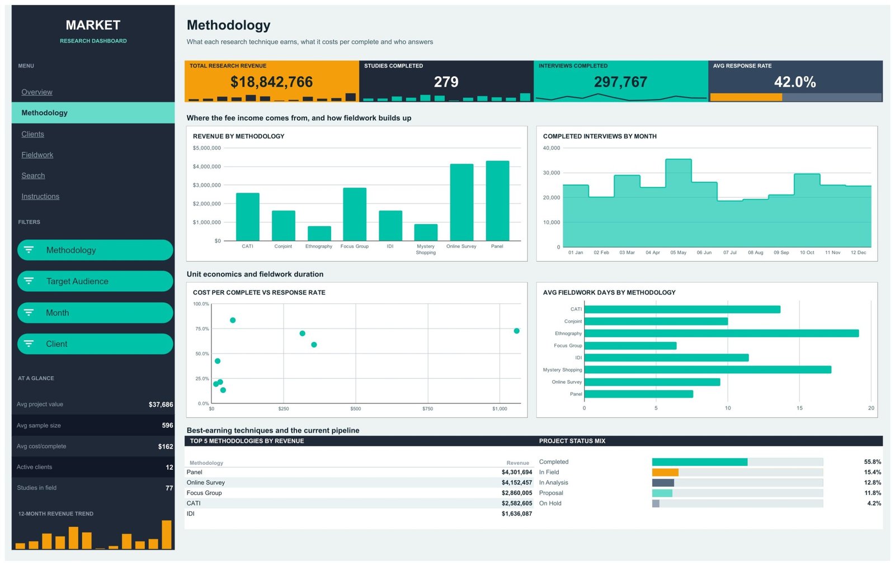Screen dimensions: 895x566
Task: Click the Total Research Revenue KPI card
Action: (x=272, y=82)
